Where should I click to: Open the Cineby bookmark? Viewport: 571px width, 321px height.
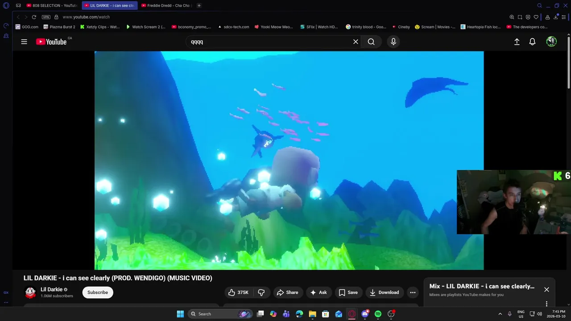point(401,27)
